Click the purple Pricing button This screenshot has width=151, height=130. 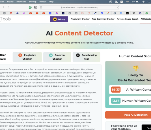click(59, 19)
